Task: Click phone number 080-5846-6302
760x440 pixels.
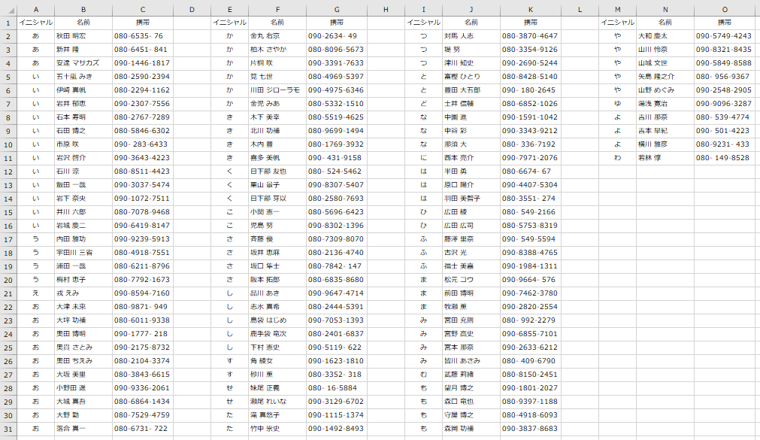Action: click(x=143, y=131)
